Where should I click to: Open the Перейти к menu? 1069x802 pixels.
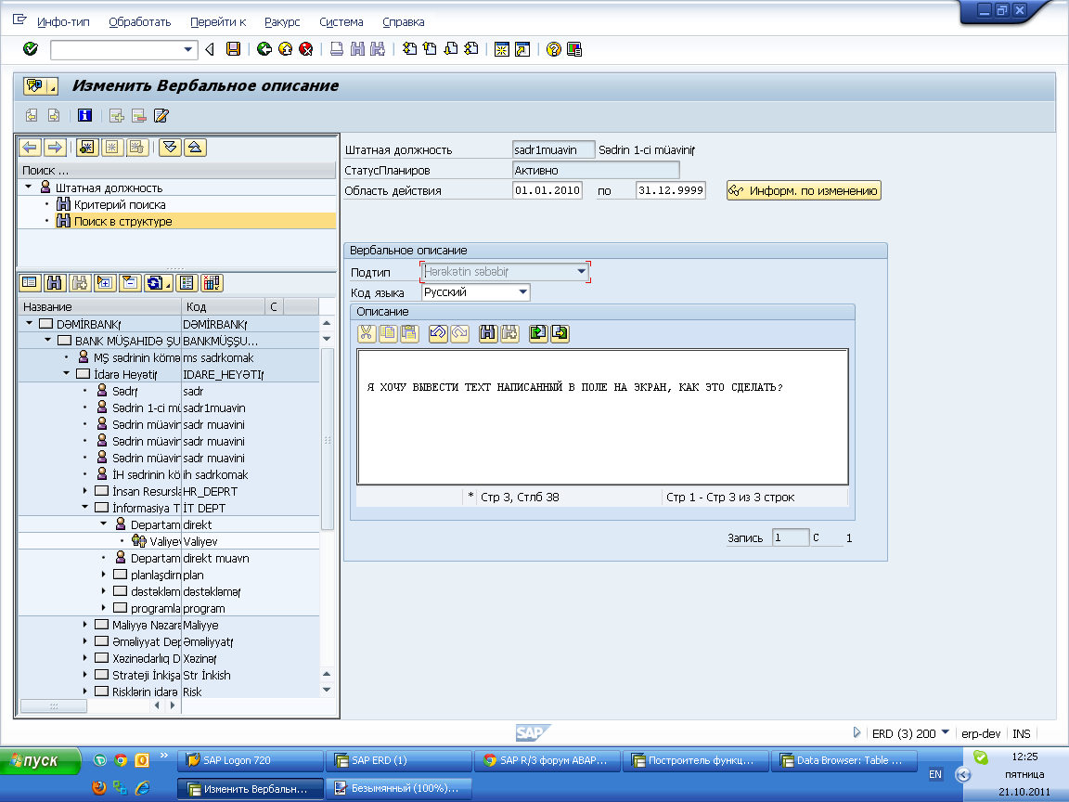[217, 22]
